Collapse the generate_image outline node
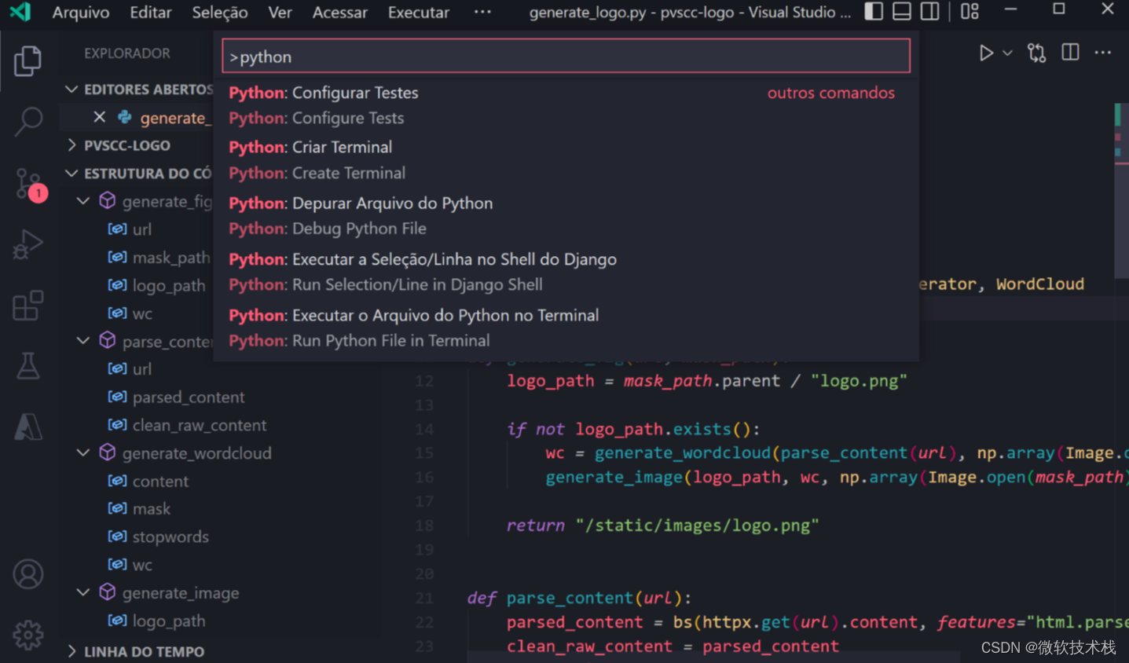This screenshot has width=1129, height=663. [x=83, y=592]
